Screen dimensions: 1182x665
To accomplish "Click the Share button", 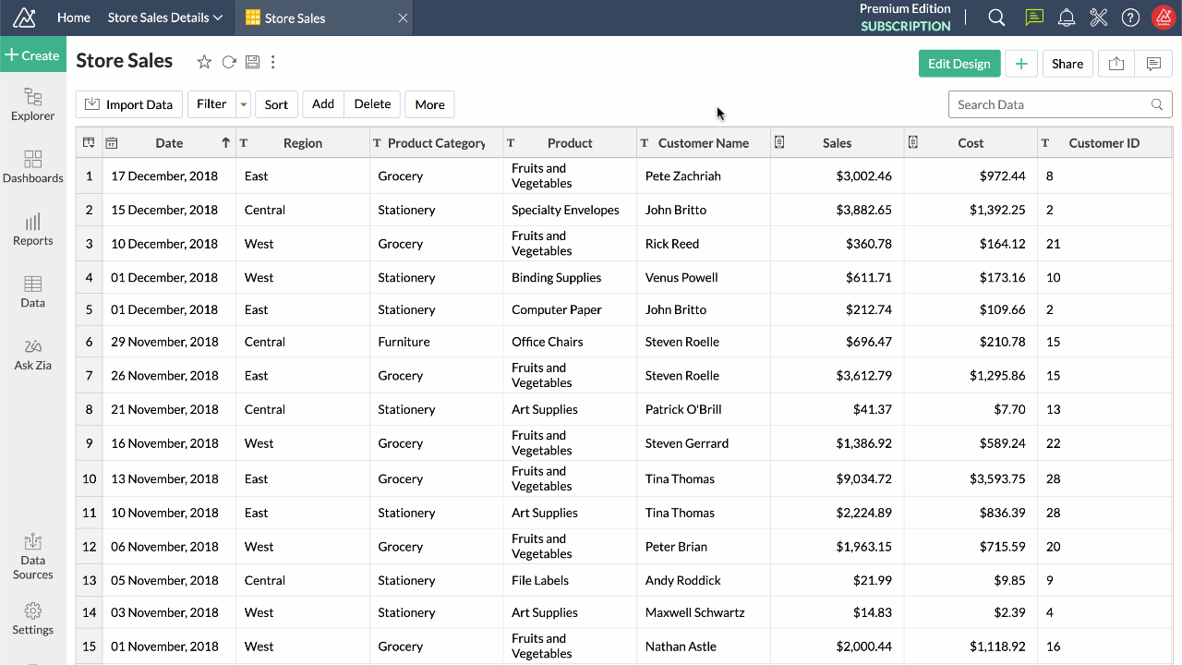I will click(1067, 64).
